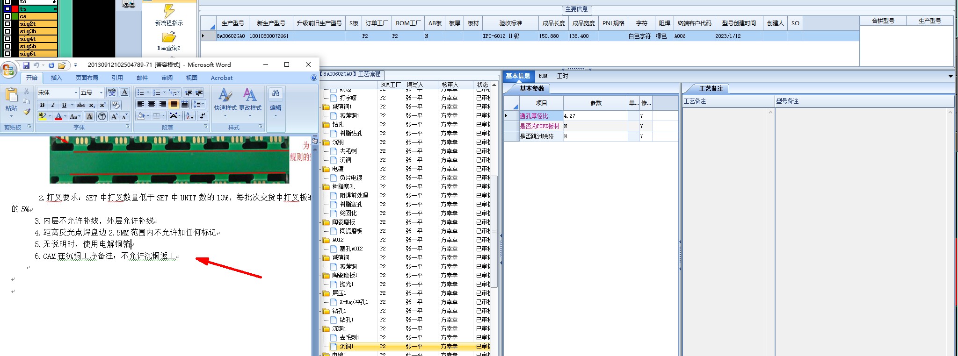Click the process list vertical scrollbar
This screenshot has height=356, width=958.
point(494,231)
